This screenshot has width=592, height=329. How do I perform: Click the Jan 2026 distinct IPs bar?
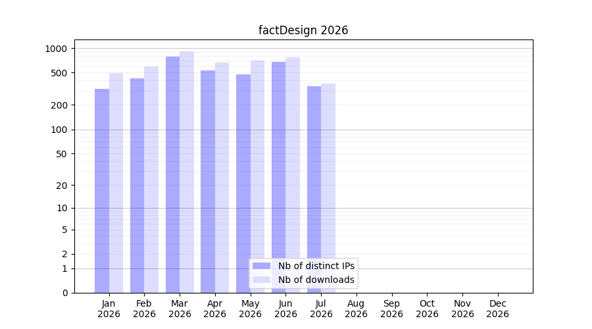pyautogui.click(x=102, y=191)
